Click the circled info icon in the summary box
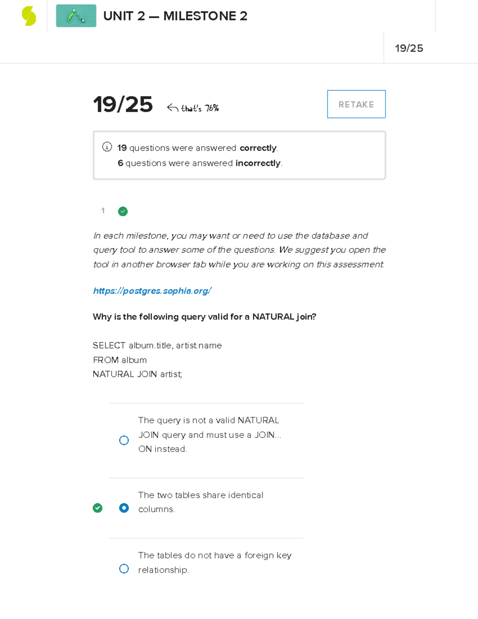Viewport: 478px width, 619px height. [106, 147]
